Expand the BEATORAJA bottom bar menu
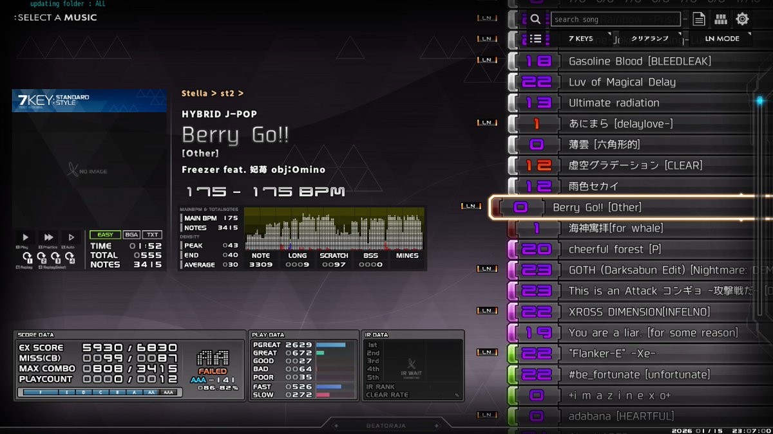This screenshot has height=434, width=773. 386,424
